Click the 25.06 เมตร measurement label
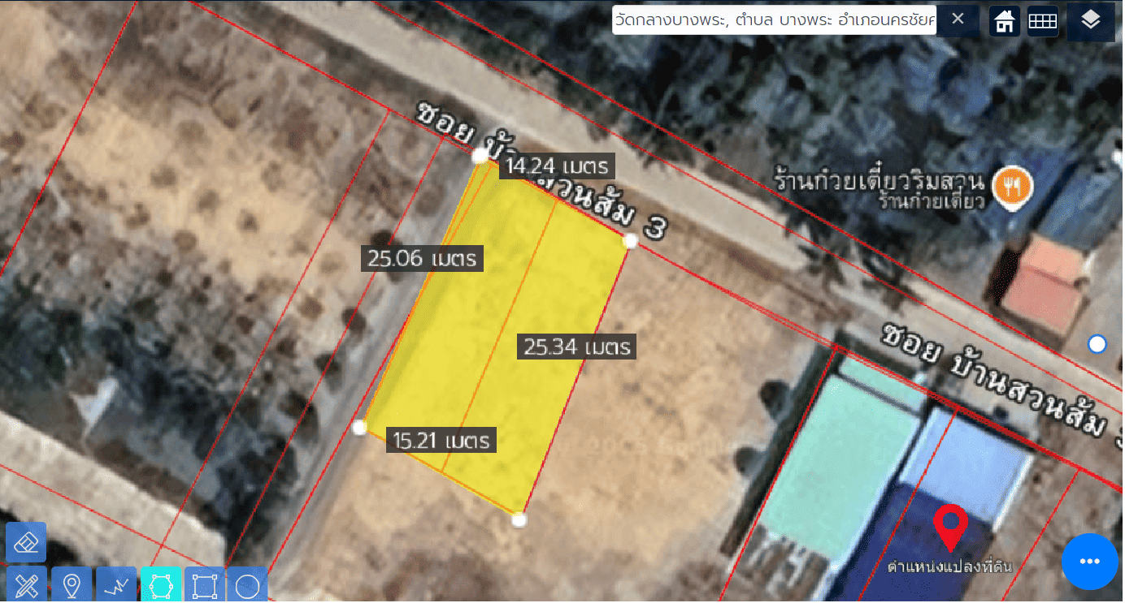Image resolution: width=1125 pixels, height=603 pixels. (423, 259)
